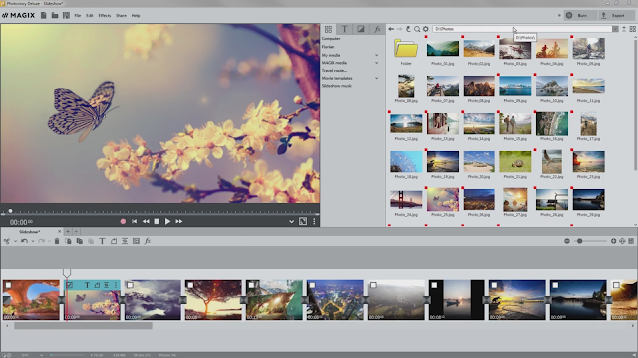638x358 pixels.
Task: Zoom in the timeline with plus icon
Action: [613, 241]
